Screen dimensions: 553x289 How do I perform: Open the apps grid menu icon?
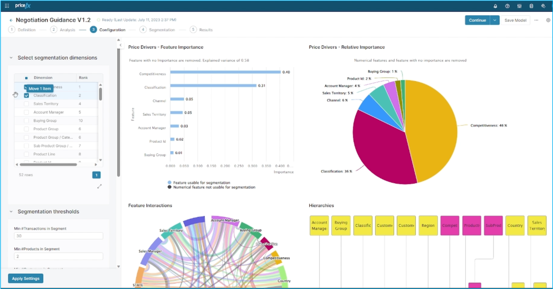coord(7,6)
